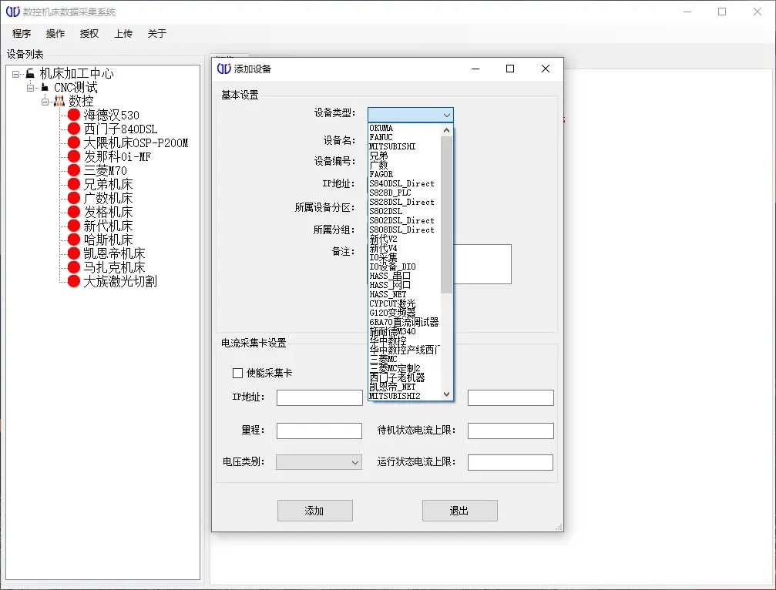Focus the 待机状态电流上限 input field

point(511,431)
